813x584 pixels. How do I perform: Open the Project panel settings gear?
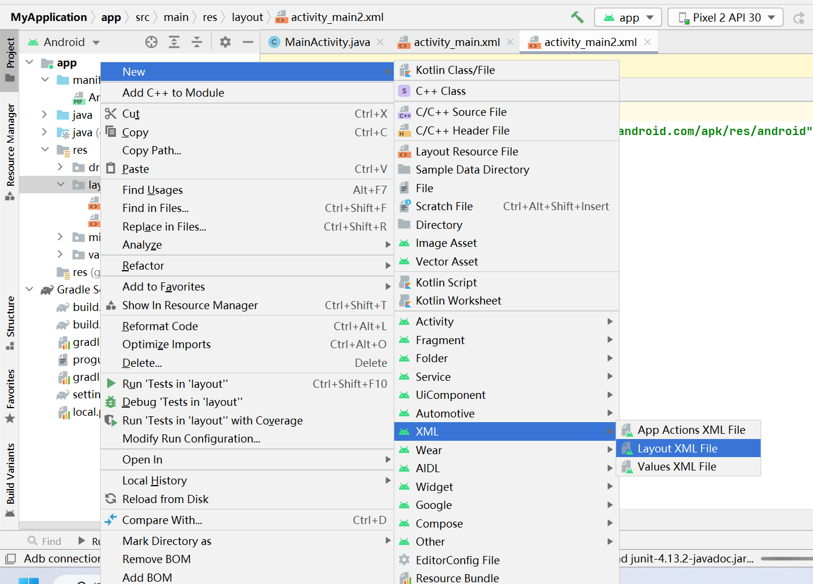(x=225, y=42)
